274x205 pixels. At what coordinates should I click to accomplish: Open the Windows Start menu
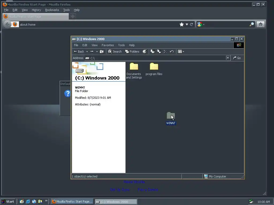[8, 202]
